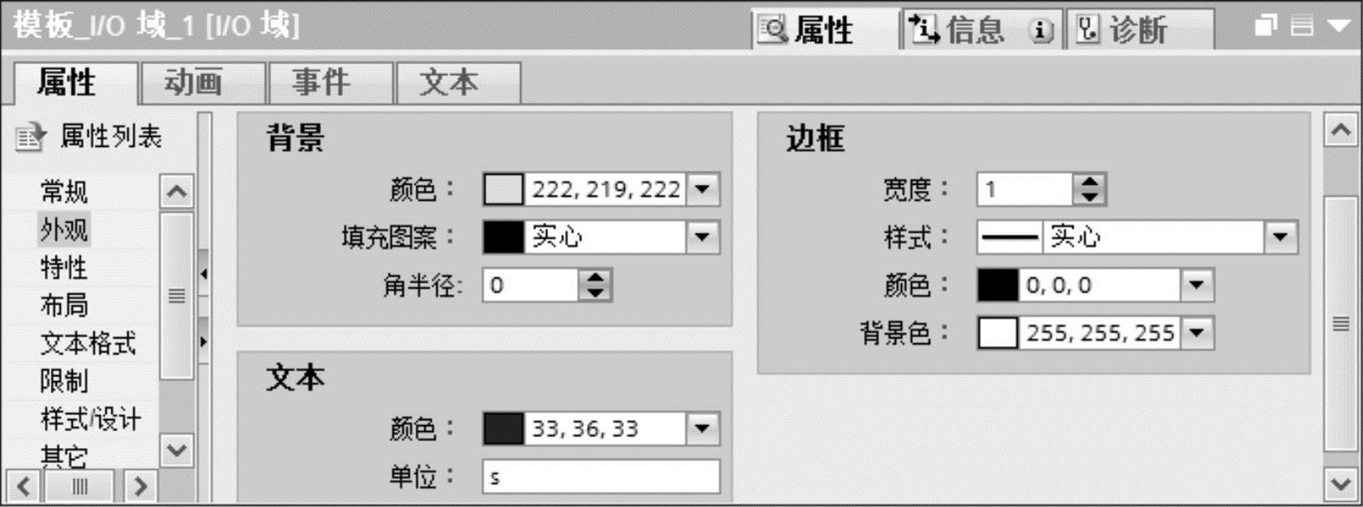
Task: Expand the 填充图案 fill pattern dropdown
Action: [x=703, y=238]
